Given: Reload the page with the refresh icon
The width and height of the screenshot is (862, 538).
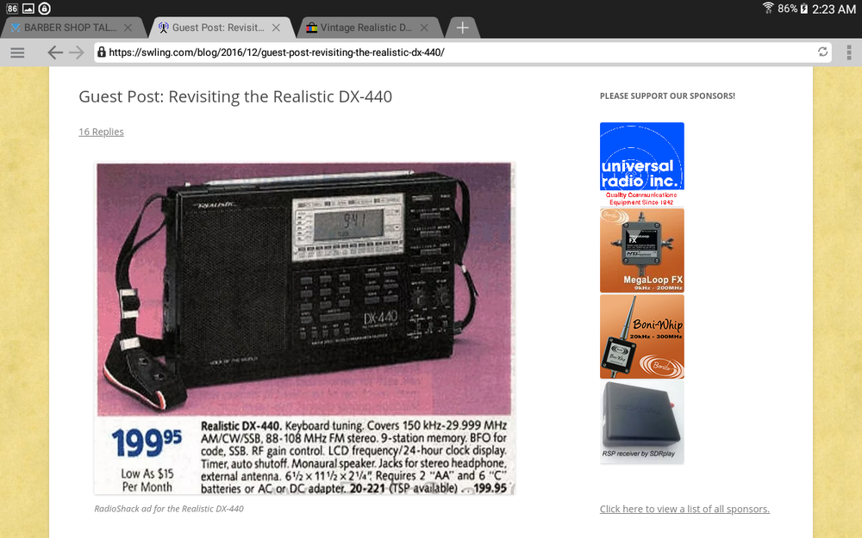Looking at the screenshot, I should coord(822,52).
